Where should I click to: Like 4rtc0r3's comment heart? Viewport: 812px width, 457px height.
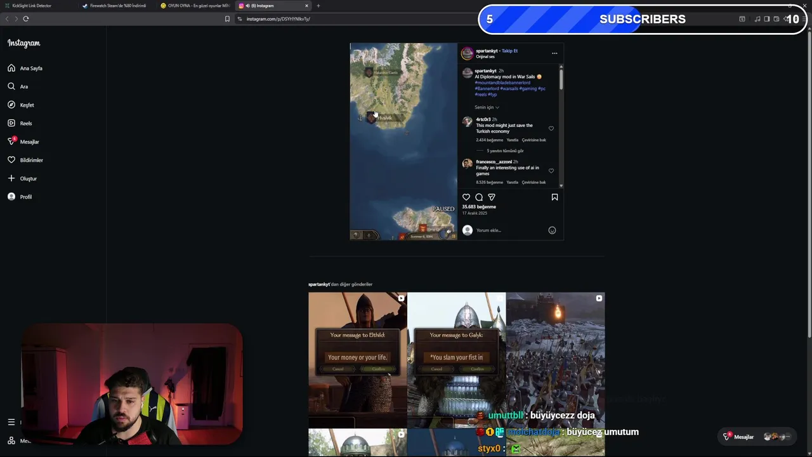coord(551,128)
